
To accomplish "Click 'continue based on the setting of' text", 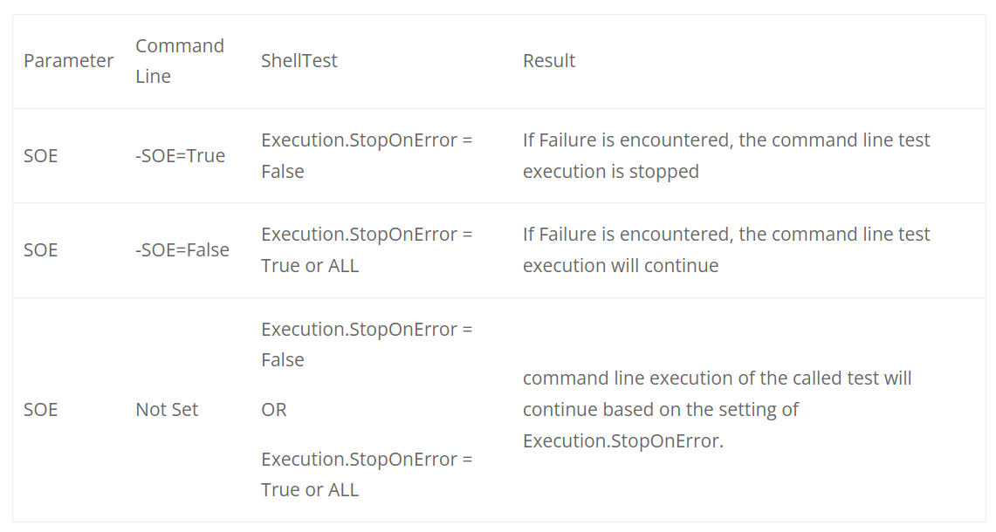I will [660, 410].
